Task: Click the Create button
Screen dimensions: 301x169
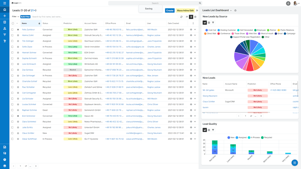Action: (170, 10)
